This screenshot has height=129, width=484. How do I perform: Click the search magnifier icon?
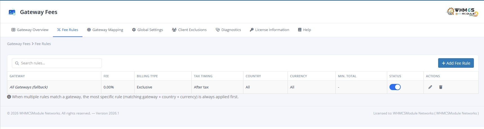tap(17, 63)
